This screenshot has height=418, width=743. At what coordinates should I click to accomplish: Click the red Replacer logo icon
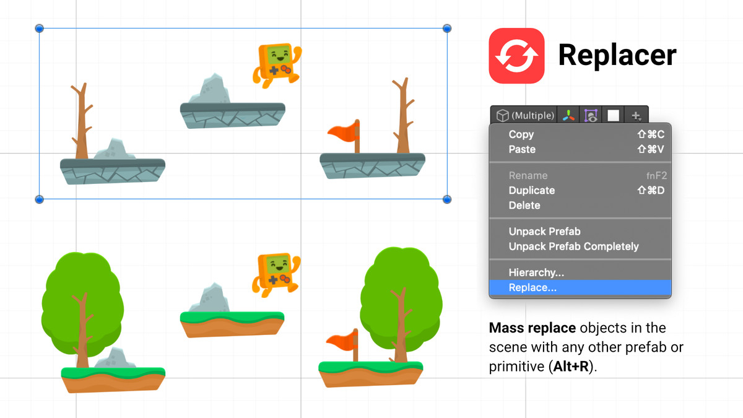pyautogui.click(x=516, y=56)
